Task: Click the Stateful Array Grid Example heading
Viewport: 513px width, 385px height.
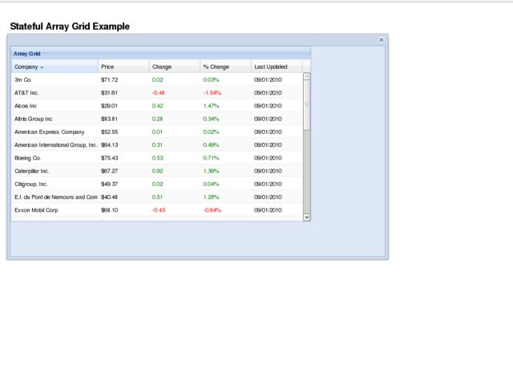Action: pyautogui.click(x=70, y=26)
